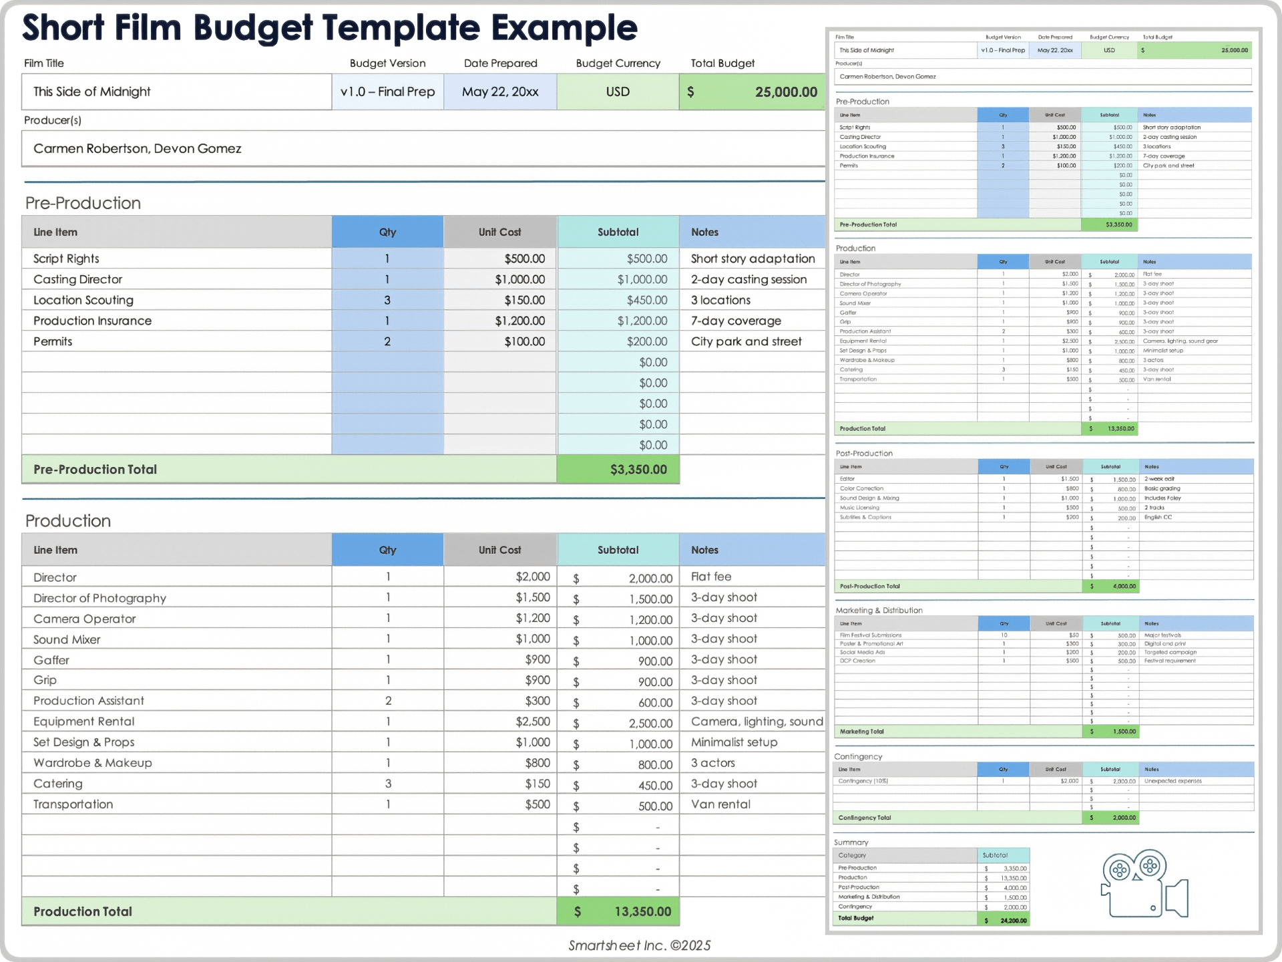This screenshot has height=962, width=1282.
Task: Click the Qty column header in Pre-Production
Action: (387, 232)
